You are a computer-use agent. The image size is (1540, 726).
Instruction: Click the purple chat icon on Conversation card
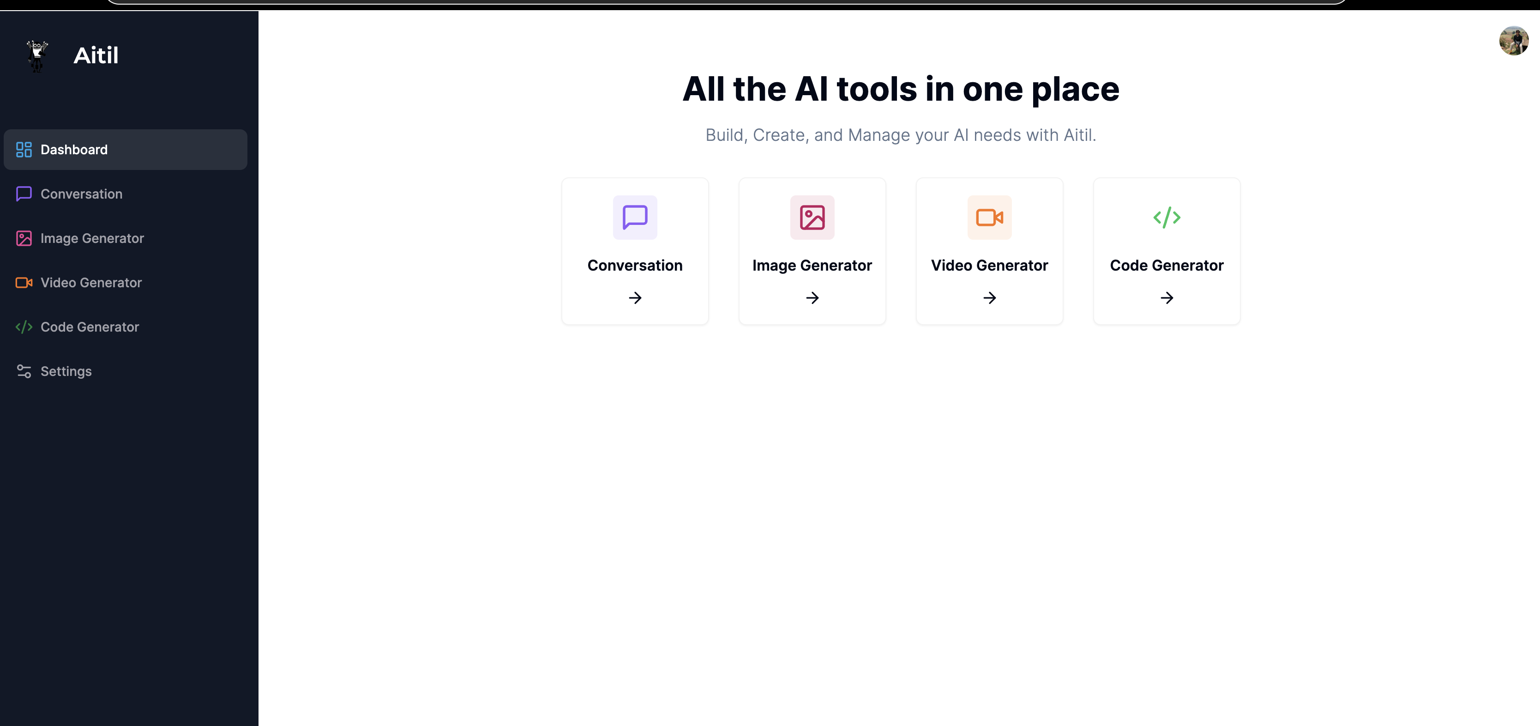click(x=635, y=218)
